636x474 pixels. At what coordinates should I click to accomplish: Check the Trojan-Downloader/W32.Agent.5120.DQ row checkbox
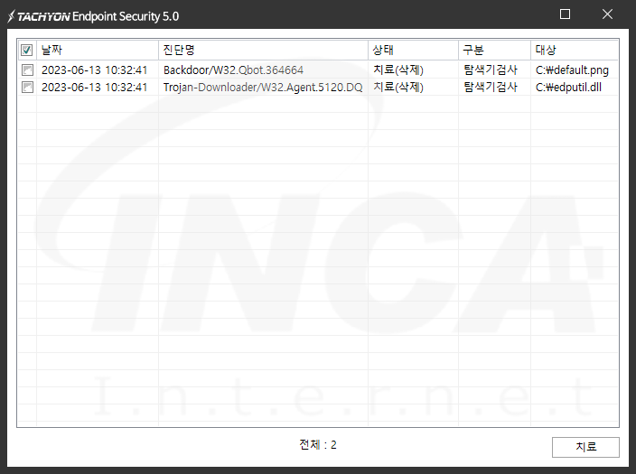click(27, 88)
